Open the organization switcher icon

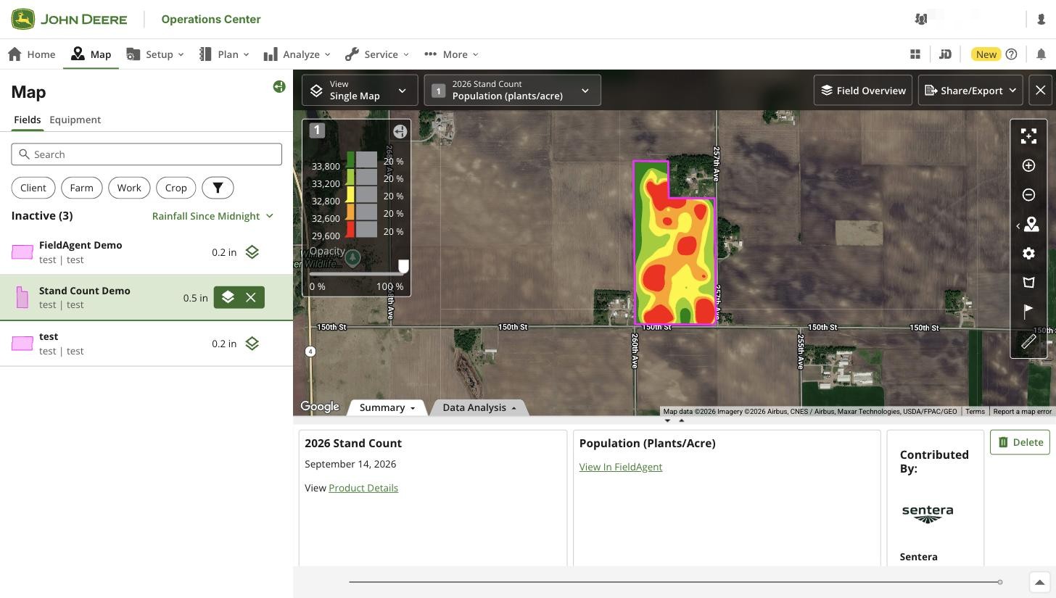click(921, 20)
